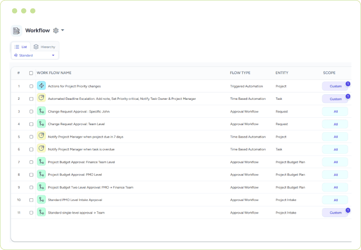Select checkbox for Project Budget Approval PMO Level
The height and width of the screenshot is (250, 361).
32,175
